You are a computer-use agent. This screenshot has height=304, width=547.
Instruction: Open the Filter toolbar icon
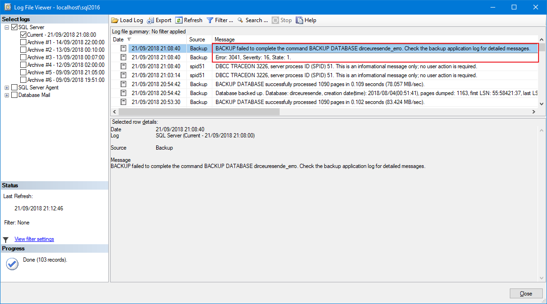coord(209,20)
